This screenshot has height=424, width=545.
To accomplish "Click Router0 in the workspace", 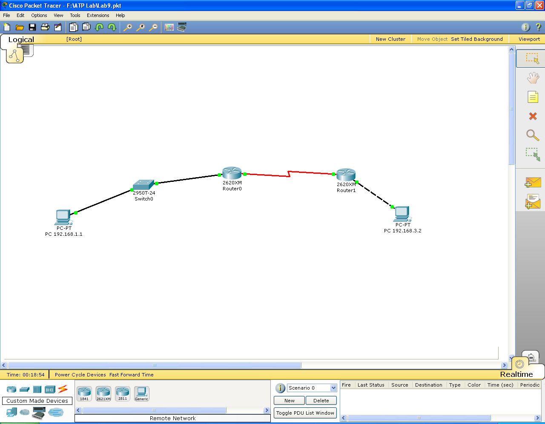I will pos(232,173).
